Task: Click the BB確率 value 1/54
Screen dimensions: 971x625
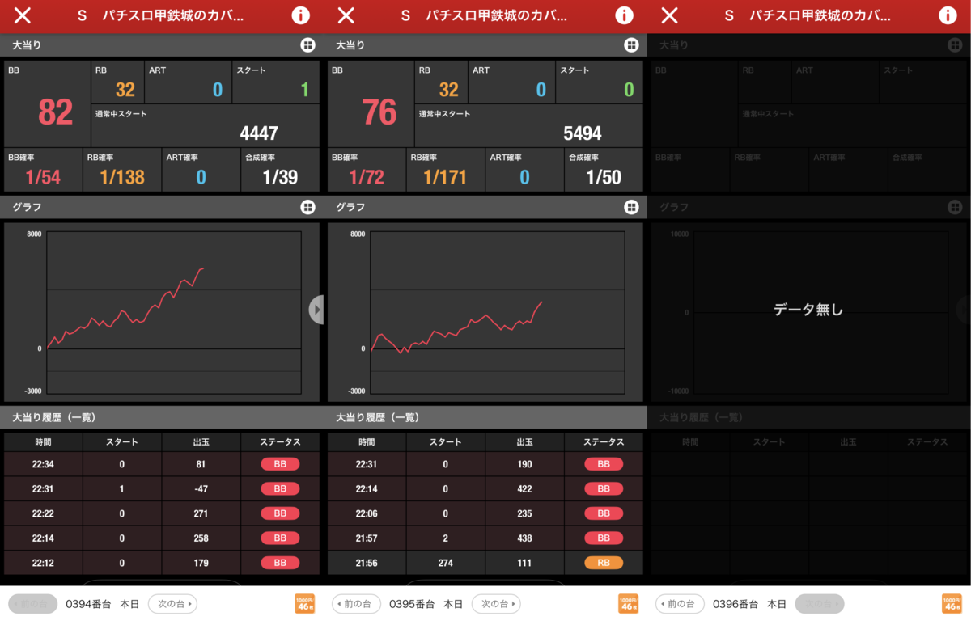Action: click(43, 177)
